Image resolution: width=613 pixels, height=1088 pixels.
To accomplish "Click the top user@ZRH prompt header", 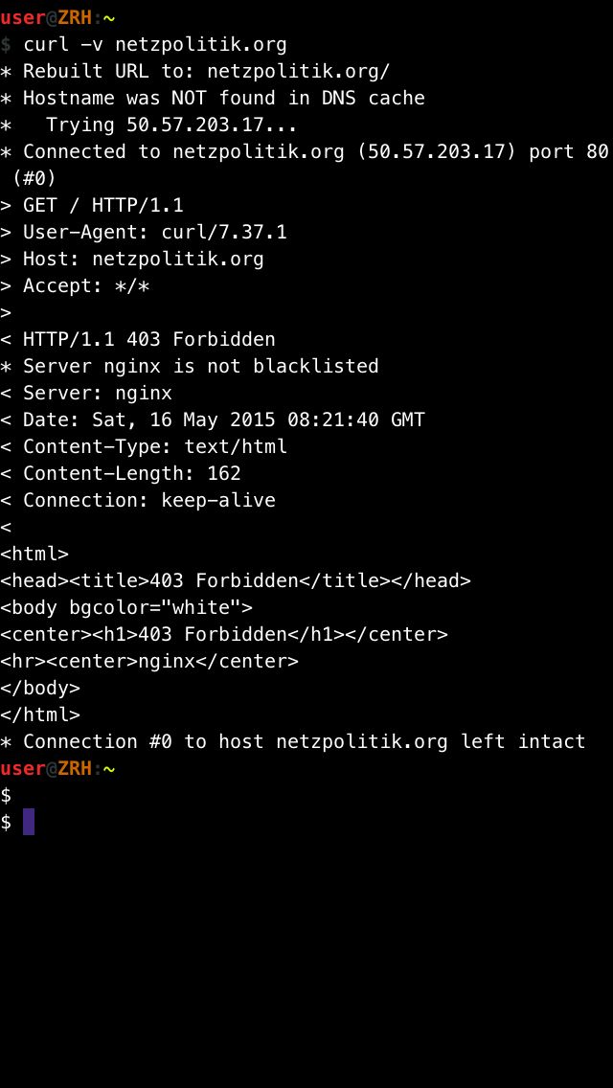I will [57, 17].
